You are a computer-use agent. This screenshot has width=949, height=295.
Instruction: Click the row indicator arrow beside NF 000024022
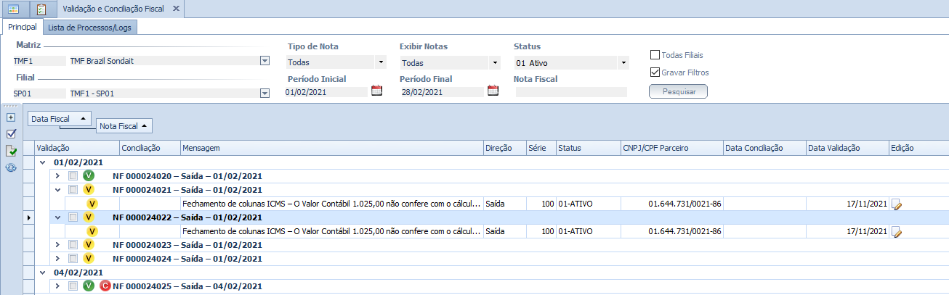pos(29,217)
